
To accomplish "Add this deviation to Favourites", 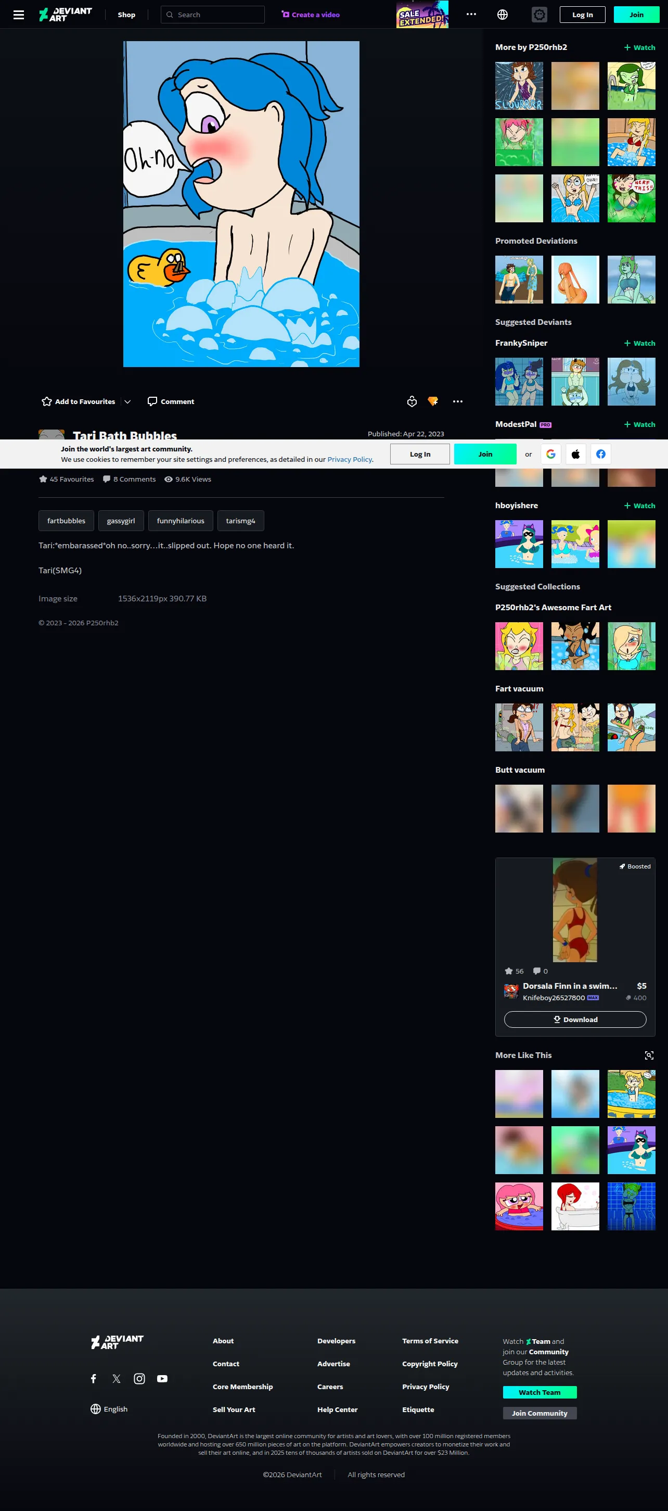I will 79,401.
